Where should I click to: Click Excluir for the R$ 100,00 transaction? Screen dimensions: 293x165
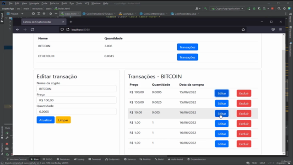coord(244,93)
